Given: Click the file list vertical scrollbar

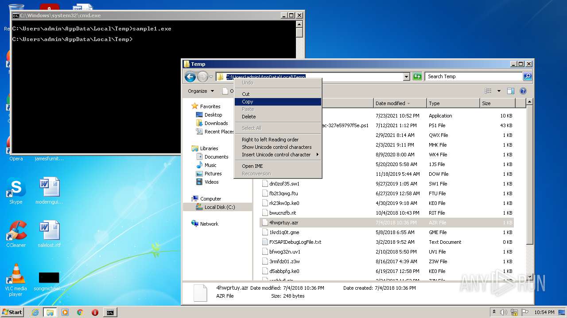Looking at the screenshot, I should tap(529, 190).
